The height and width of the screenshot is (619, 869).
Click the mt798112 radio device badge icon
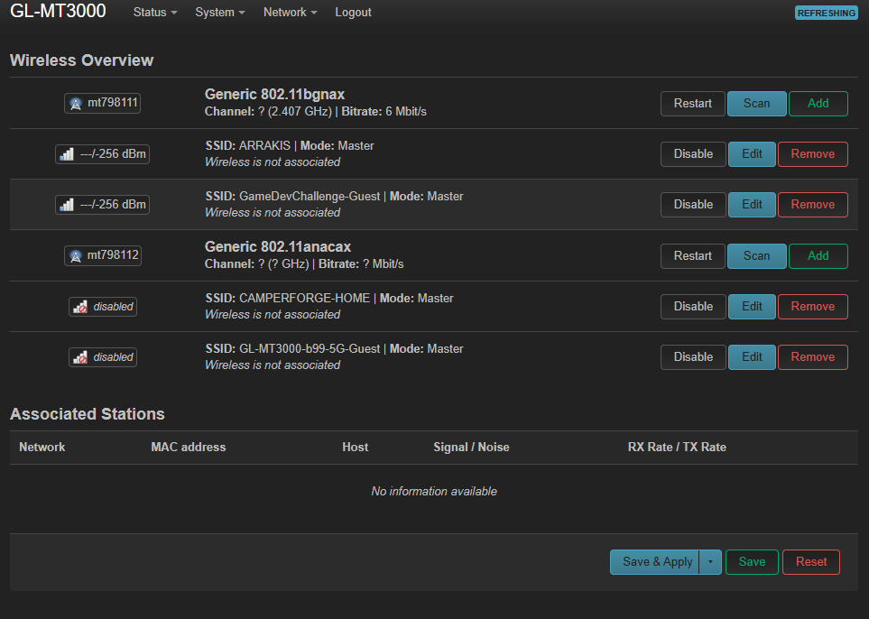pos(76,256)
